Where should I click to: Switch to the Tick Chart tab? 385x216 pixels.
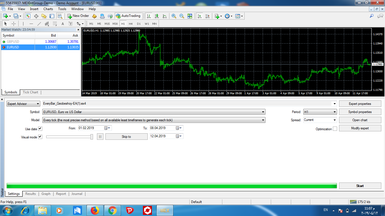point(30,92)
